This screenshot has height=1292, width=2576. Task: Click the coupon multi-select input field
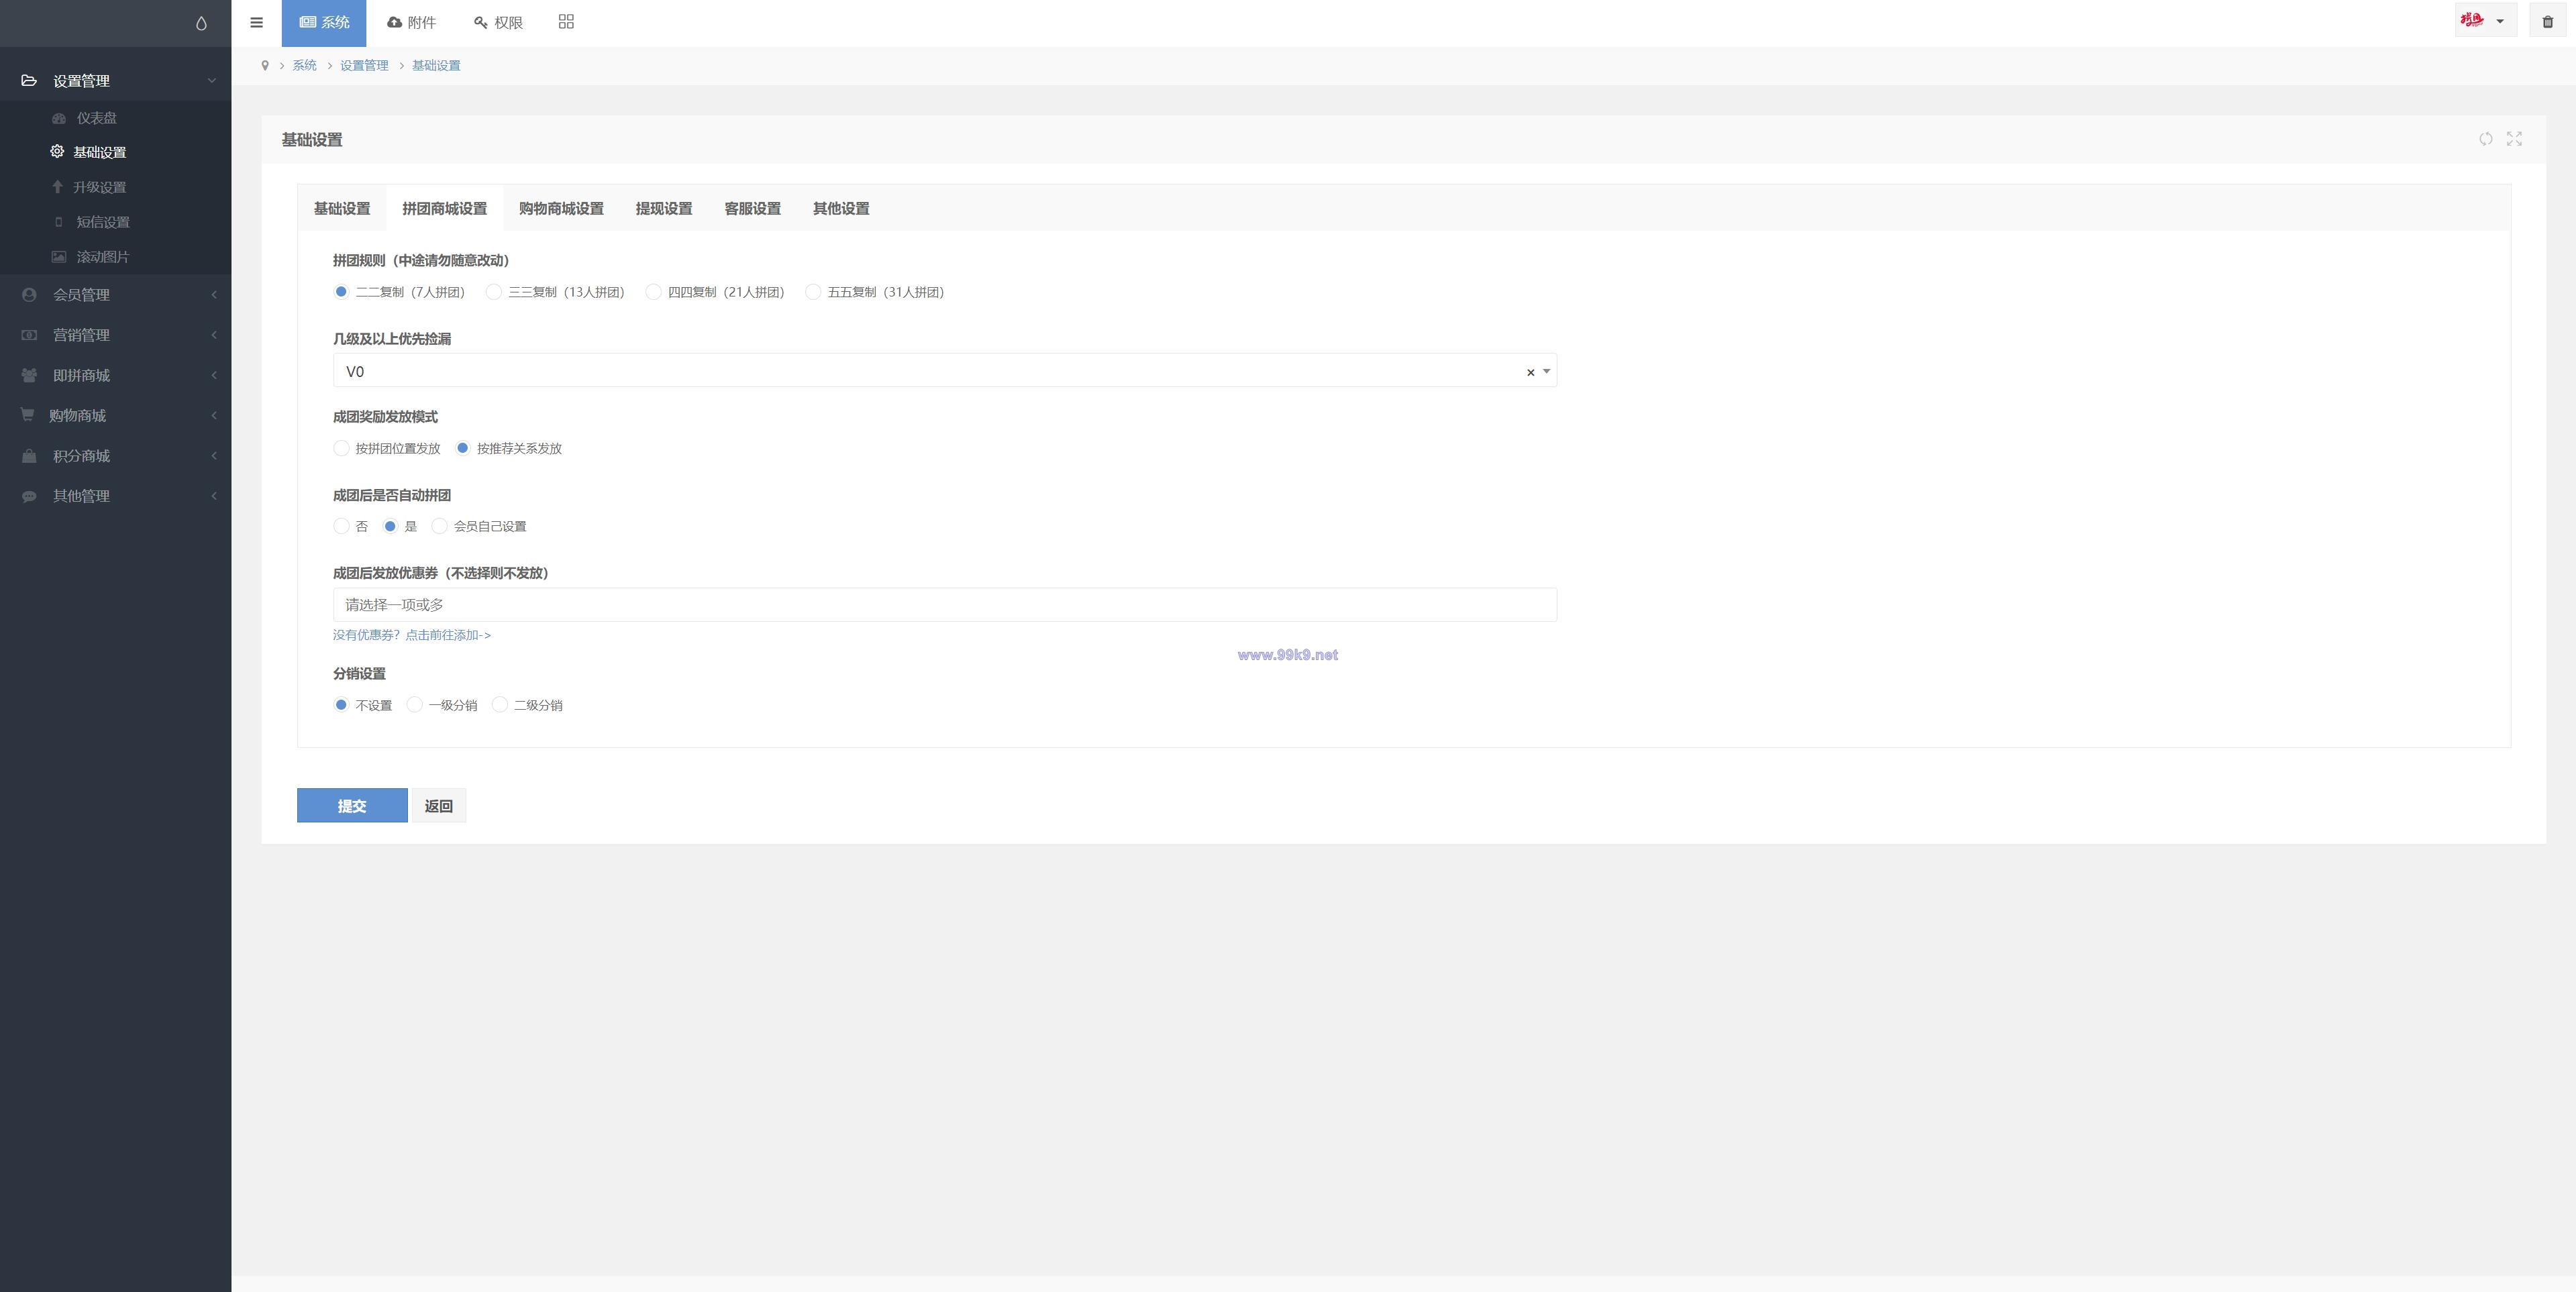click(945, 605)
